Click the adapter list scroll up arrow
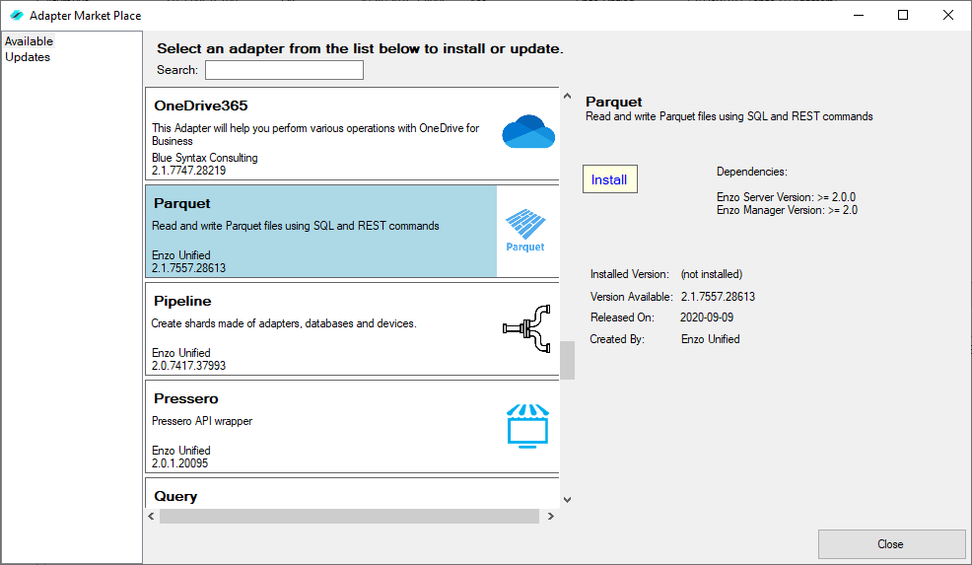The height and width of the screenshot is (565, 972). [567, 96]
